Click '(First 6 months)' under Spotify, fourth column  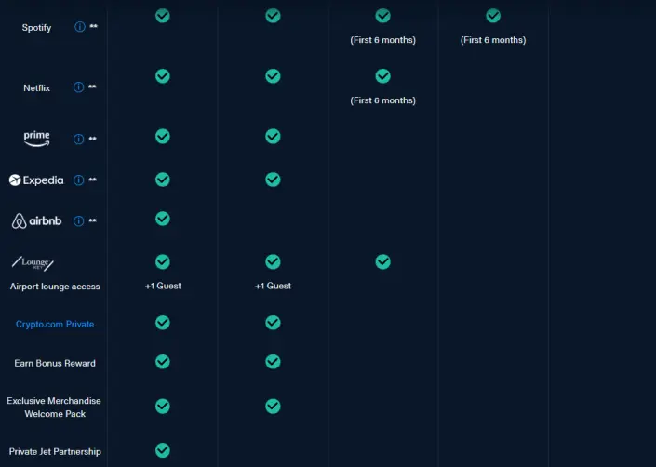pyautogui.click(x=493, y=40)
